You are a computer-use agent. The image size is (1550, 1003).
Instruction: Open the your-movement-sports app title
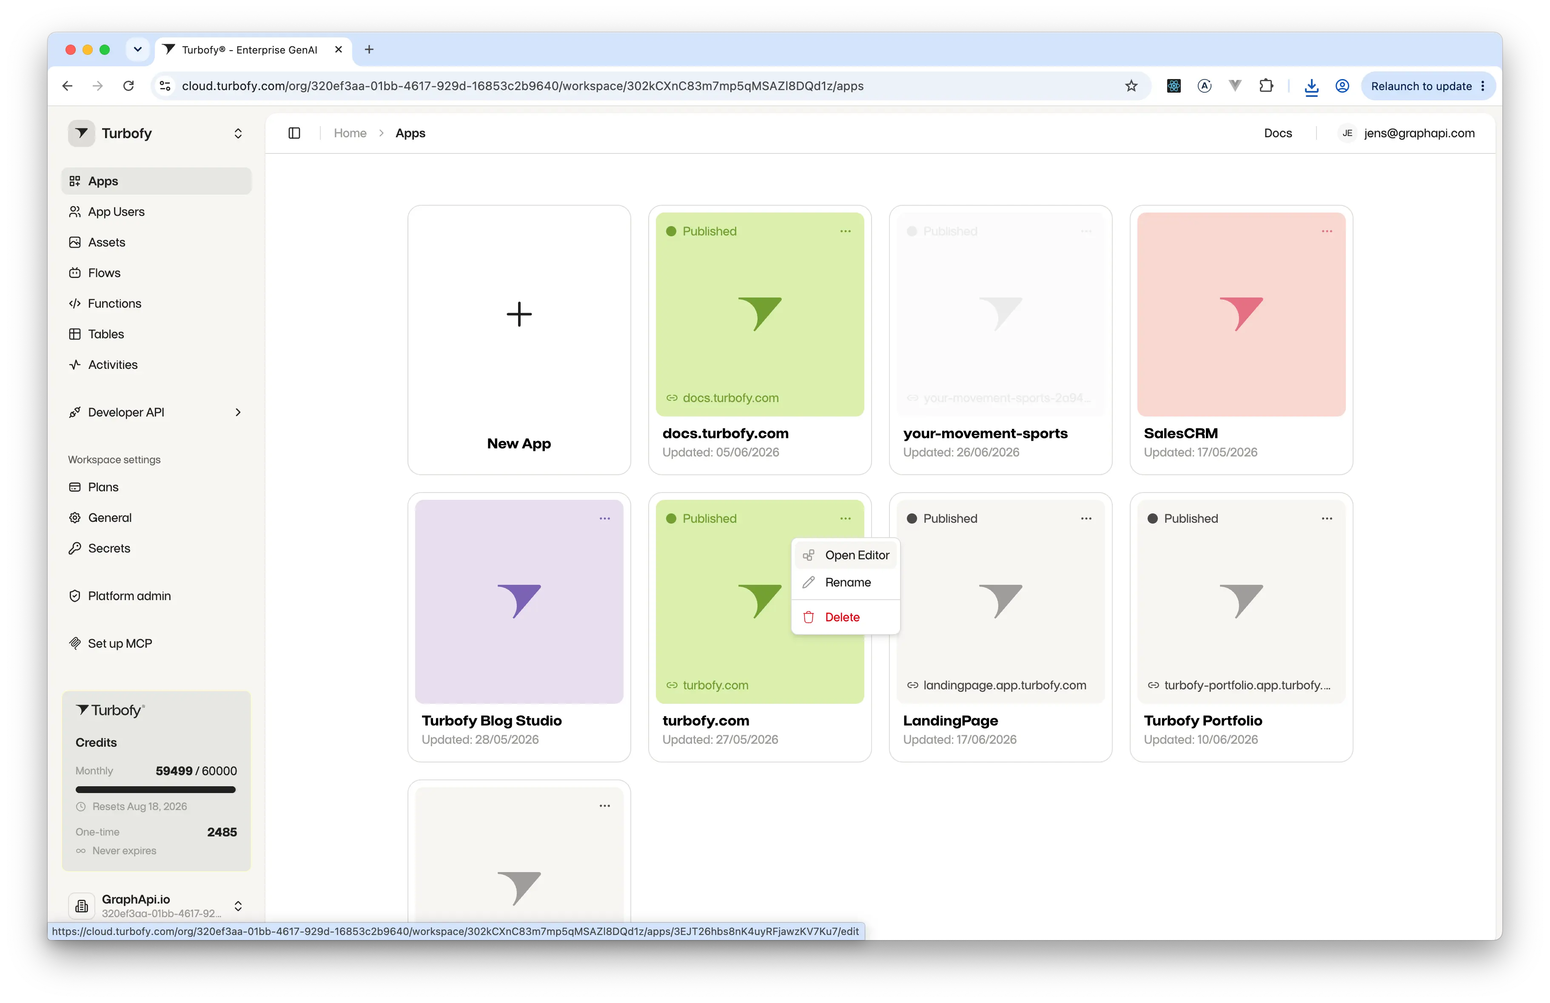coord(986,433)
